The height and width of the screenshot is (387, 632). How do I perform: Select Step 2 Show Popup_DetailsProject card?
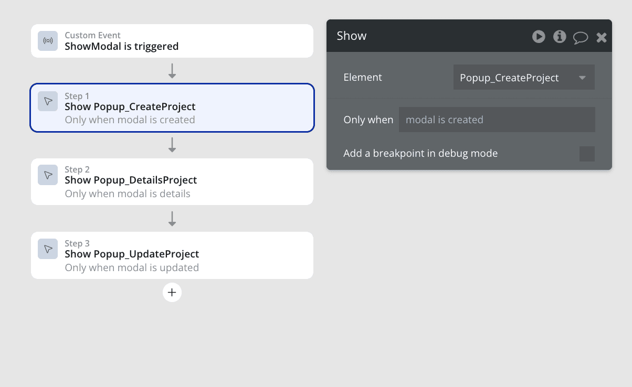172,181
